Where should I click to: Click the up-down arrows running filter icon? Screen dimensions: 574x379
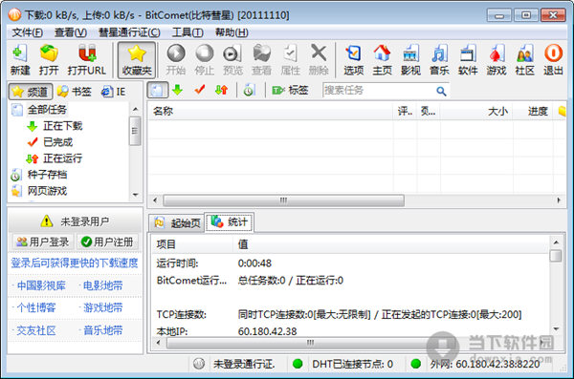(222, 90)
